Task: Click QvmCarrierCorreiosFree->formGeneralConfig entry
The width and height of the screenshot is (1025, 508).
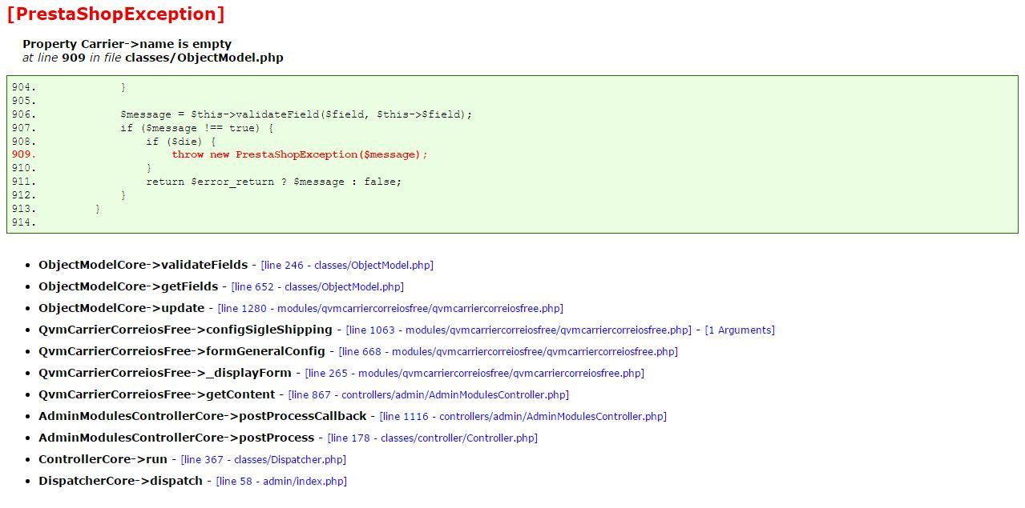Action: pos(182,351)
